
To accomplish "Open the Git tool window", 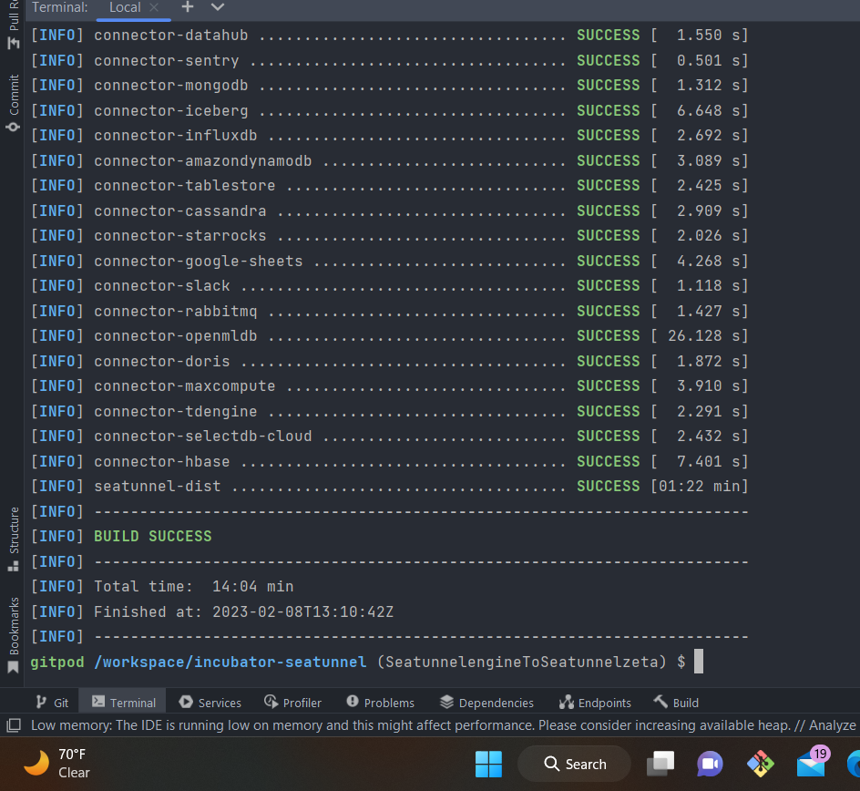I will (x=52, y=702).
